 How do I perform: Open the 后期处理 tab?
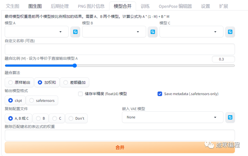point(60,6)
